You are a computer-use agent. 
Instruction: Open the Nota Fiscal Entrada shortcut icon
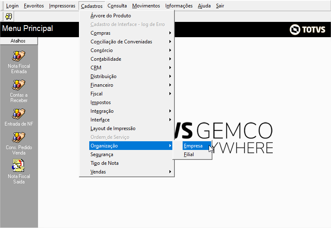(19, 56)
